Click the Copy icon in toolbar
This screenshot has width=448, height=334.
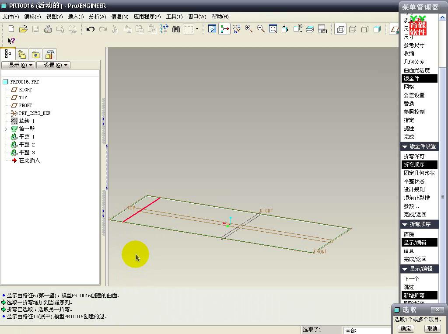(x=127, y=29)
